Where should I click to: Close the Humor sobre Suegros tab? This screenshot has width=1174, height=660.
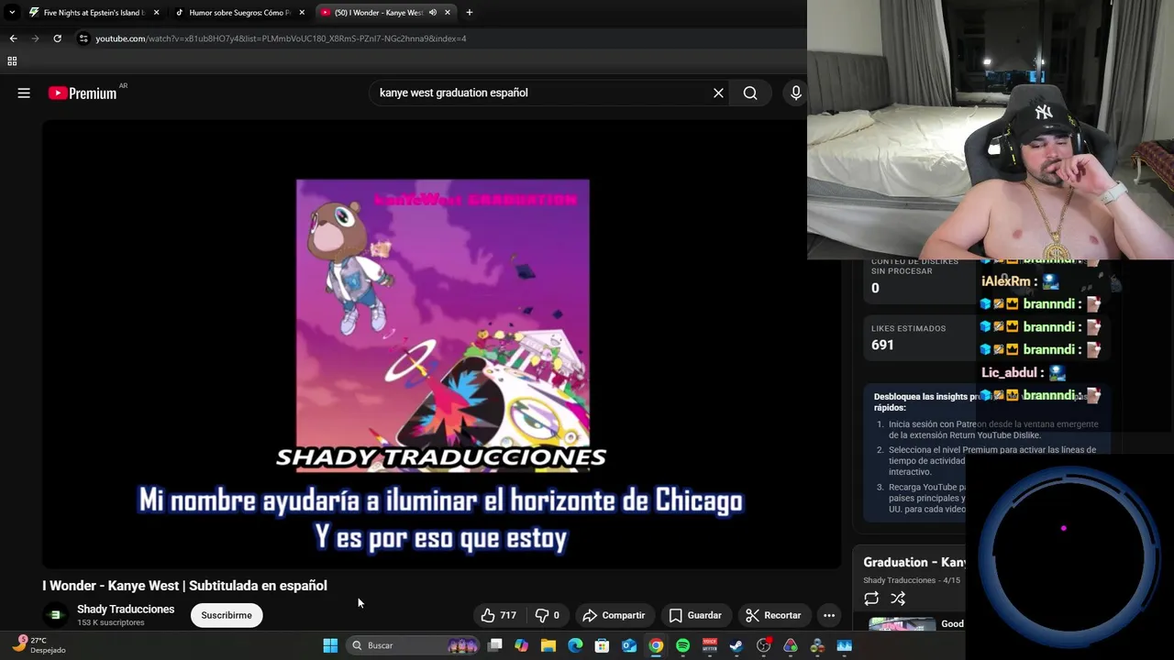(x=302, y=13)
